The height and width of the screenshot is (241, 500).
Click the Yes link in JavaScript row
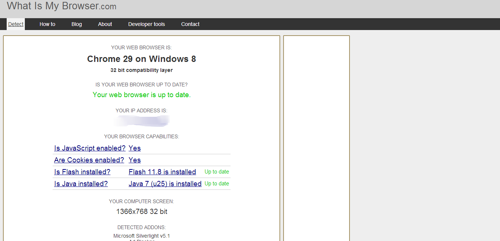[x=135, y=148]
